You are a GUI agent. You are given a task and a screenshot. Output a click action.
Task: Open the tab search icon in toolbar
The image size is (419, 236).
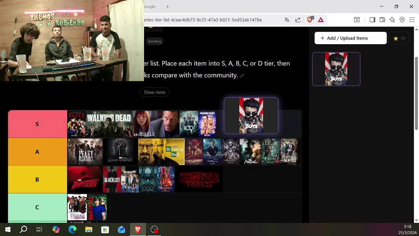357,20
